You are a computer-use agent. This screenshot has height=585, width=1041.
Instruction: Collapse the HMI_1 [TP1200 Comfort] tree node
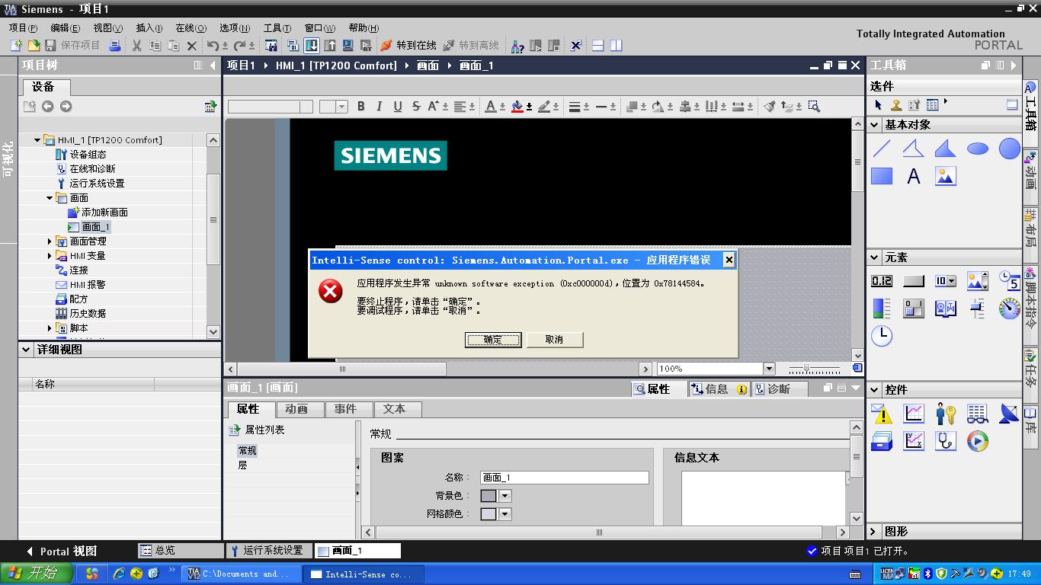(37, 140)
